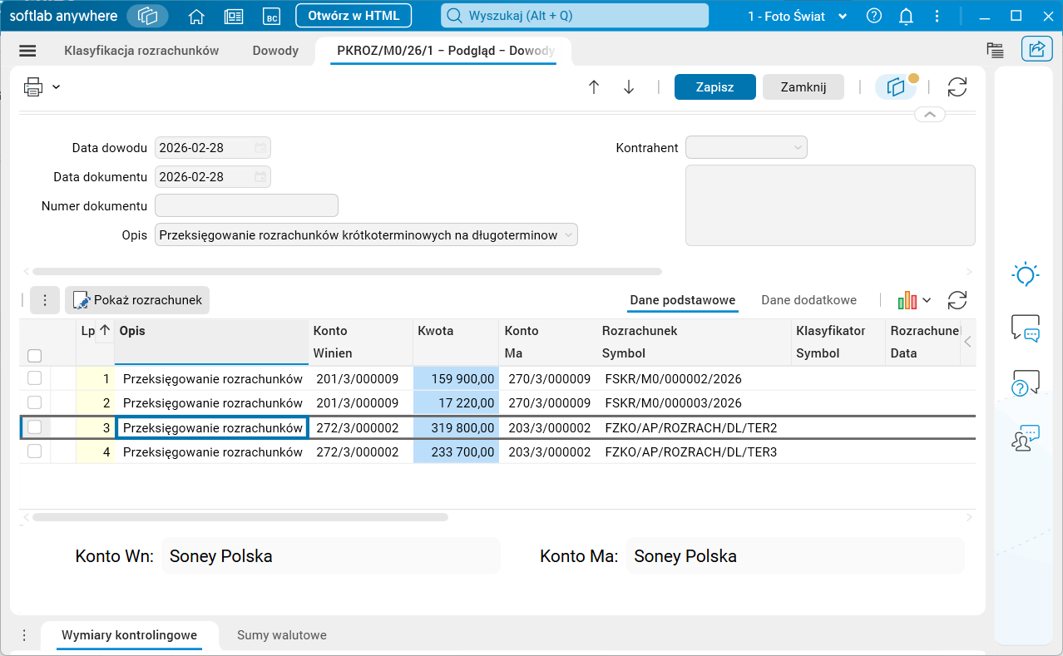Click the Numer dokumentu field

coord(246,205)
